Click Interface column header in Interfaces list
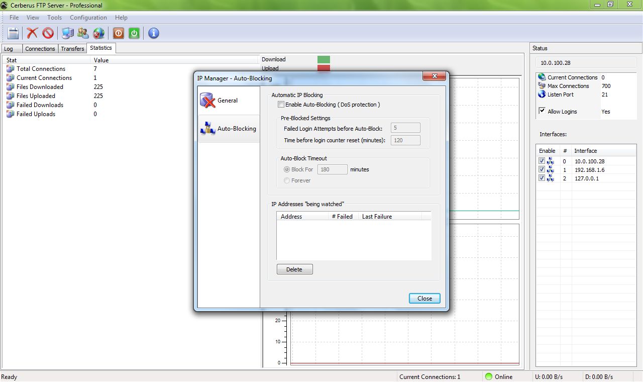 [603, 151]
